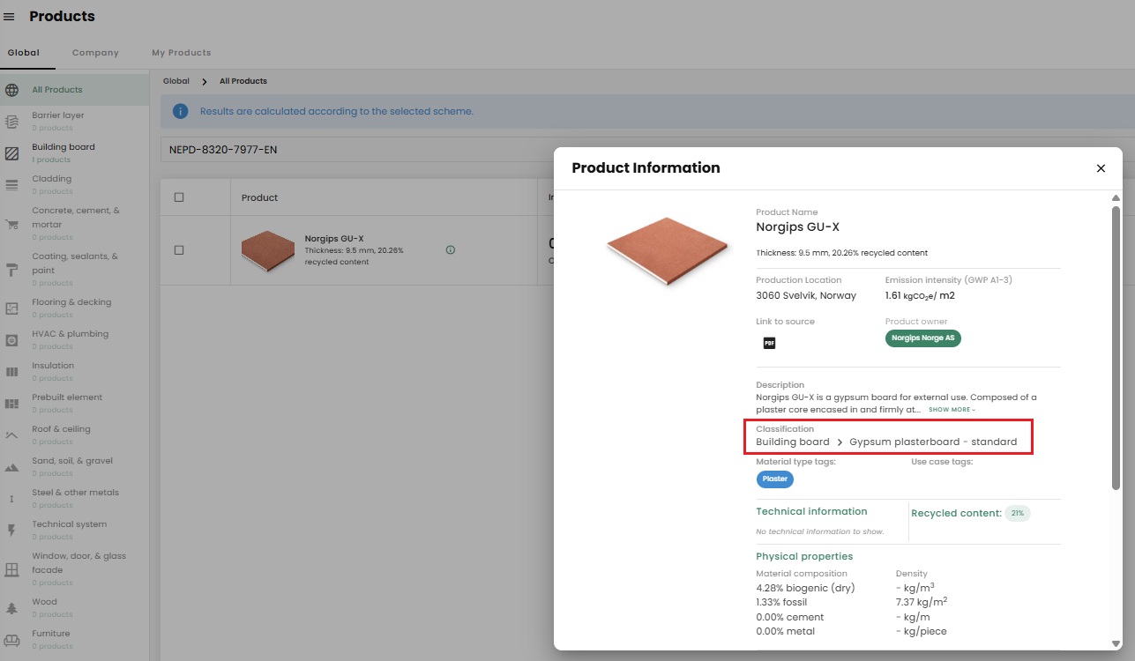Click the HVAC & plumbing icon
The height and width of the screenshot is (661, 1135).
12,340
